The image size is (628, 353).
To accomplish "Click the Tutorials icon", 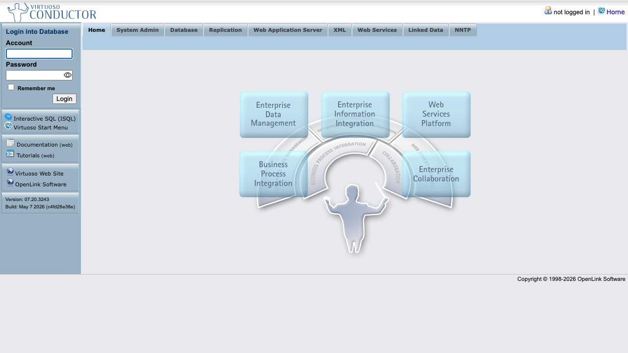I will [x=10, y=153].
